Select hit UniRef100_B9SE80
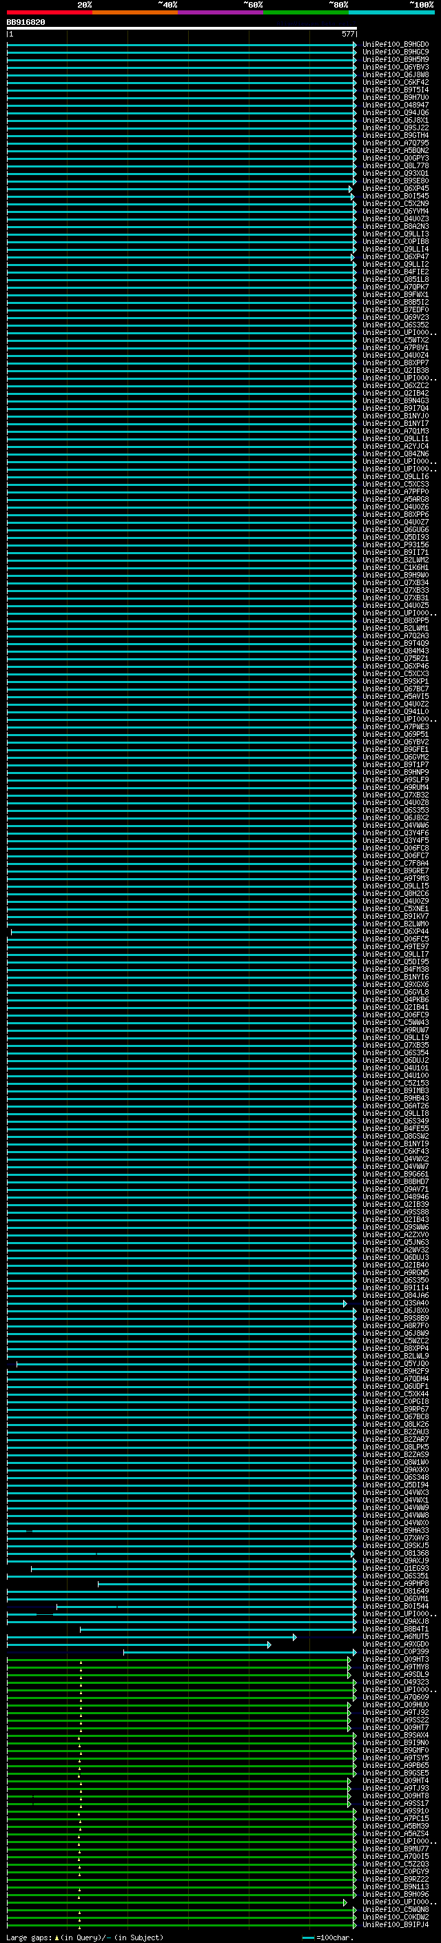This screenshot has height=1943, width=441. click(396, 181)
